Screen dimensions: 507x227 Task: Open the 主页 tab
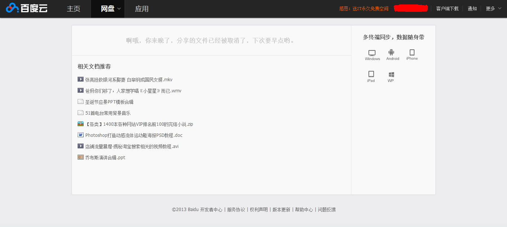point(74,9)
